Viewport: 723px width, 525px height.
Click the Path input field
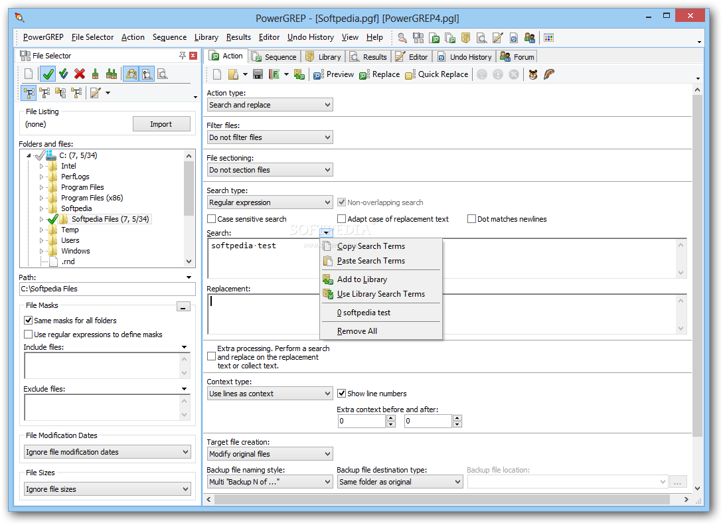[x=107, y=289]
